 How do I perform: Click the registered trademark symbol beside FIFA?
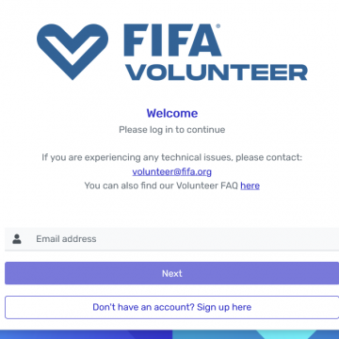[218, 26]
